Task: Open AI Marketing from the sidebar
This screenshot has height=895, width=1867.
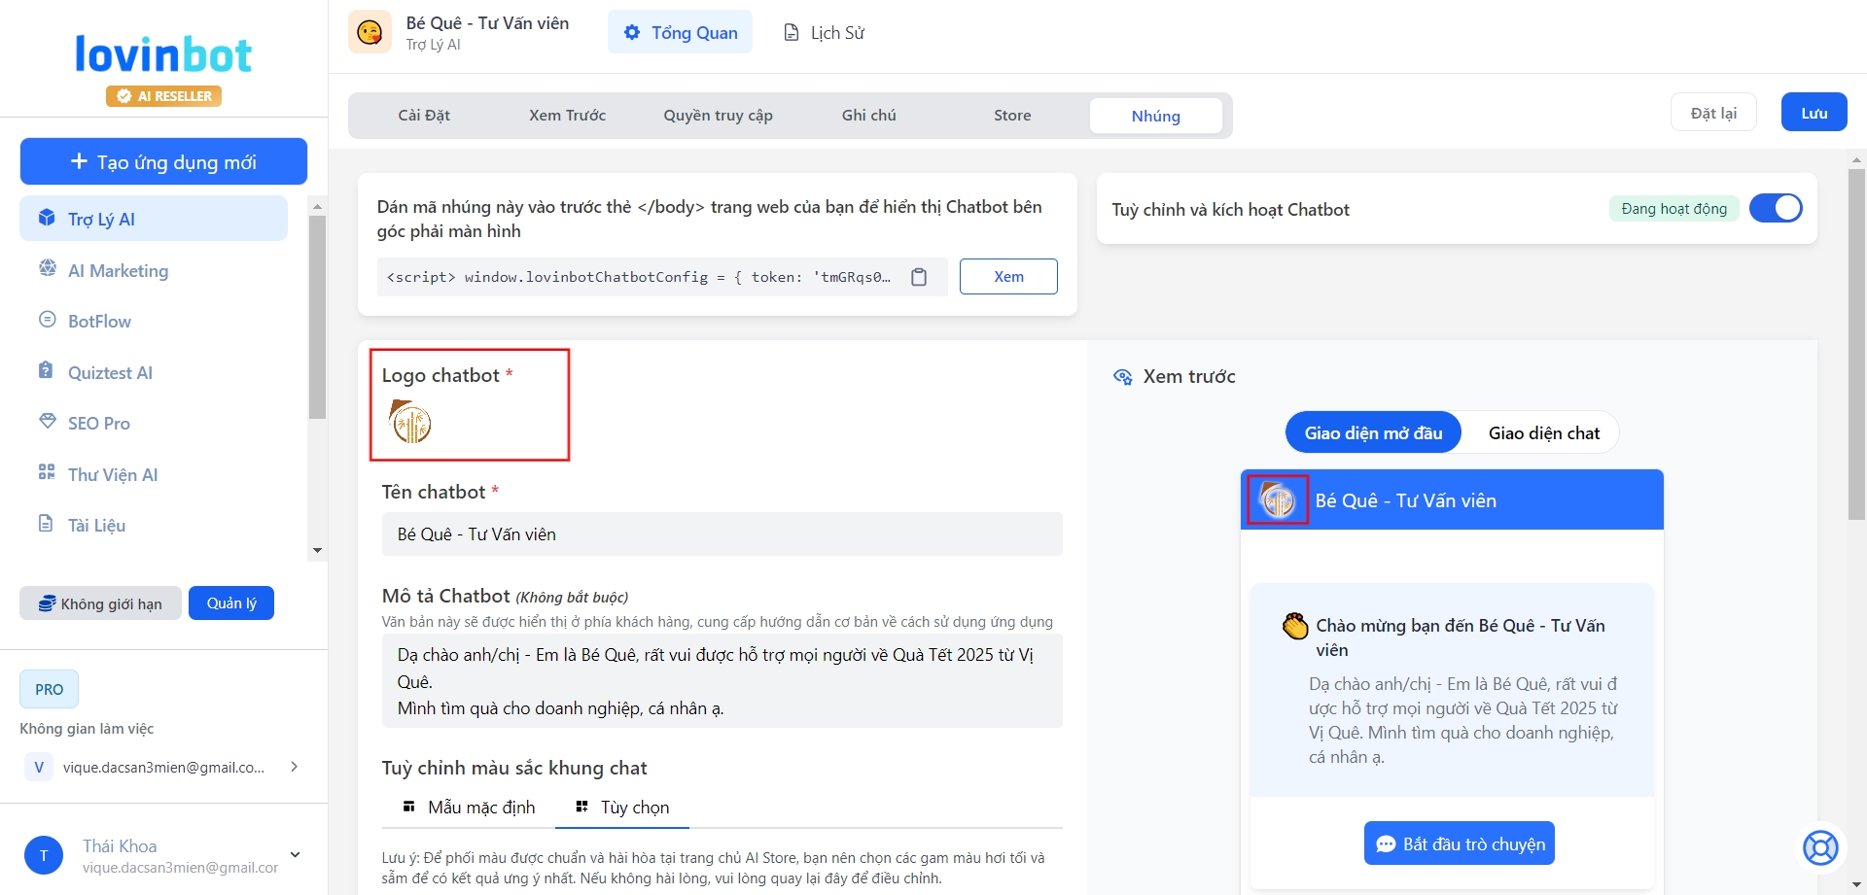Action: (x=118, y=270)
